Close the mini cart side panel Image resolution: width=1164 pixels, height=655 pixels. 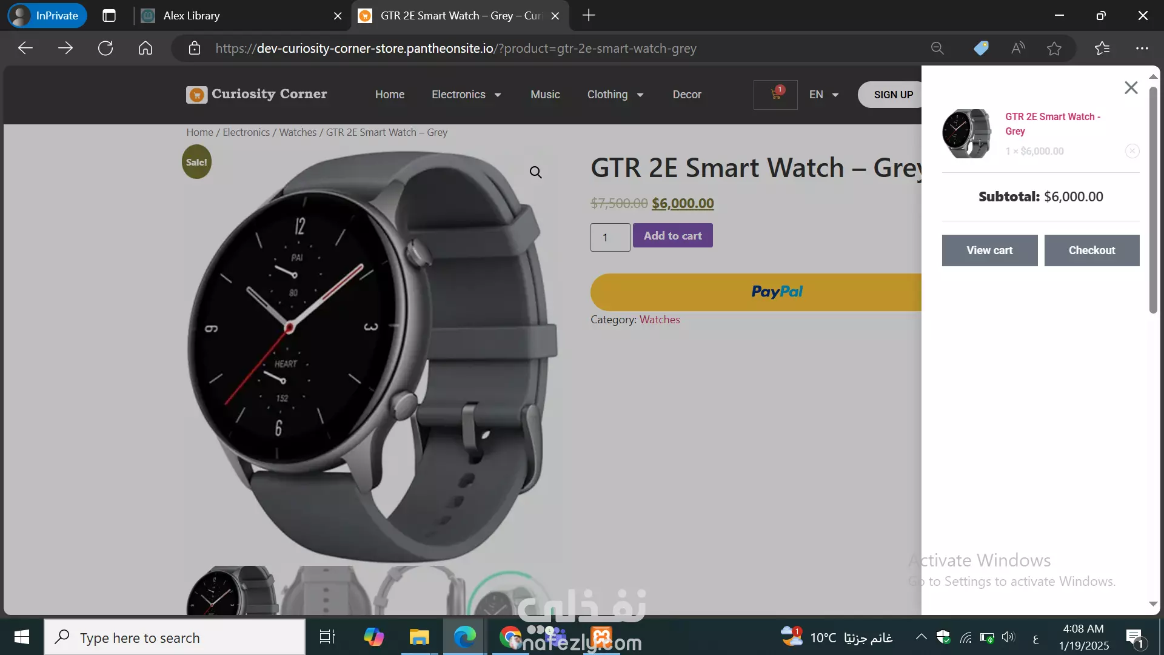[1131, 87]
